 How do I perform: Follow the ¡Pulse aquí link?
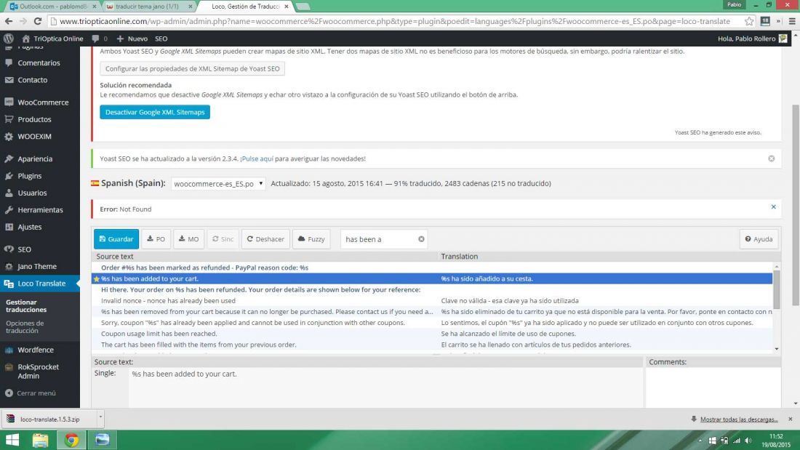(x=257, y=158)
